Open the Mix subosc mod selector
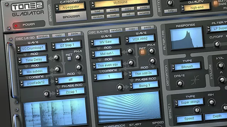This screenshot has height=127, width=227. tap(34, 71)
